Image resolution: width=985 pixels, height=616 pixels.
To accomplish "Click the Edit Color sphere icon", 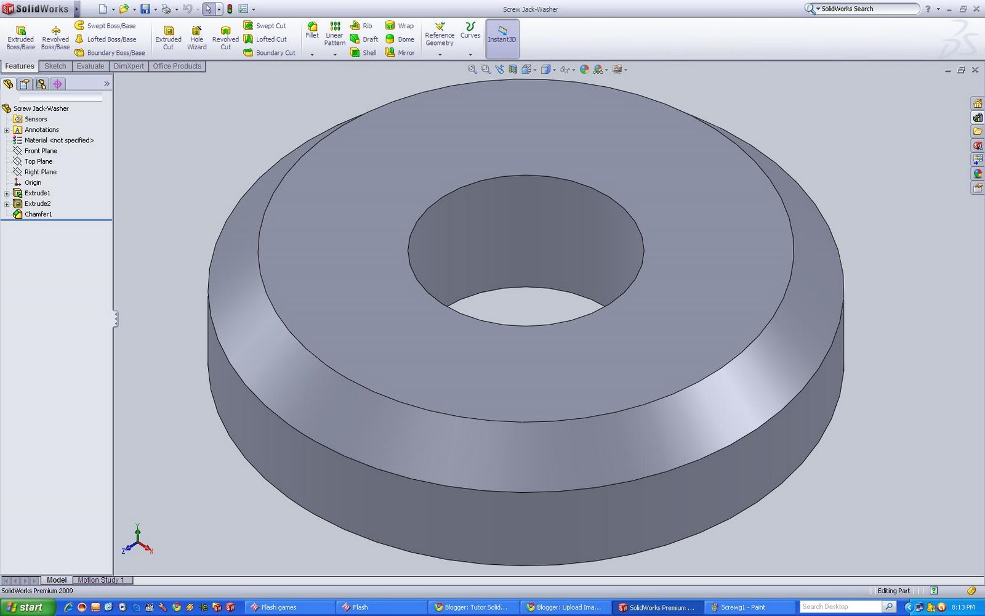I will point(584,69).
